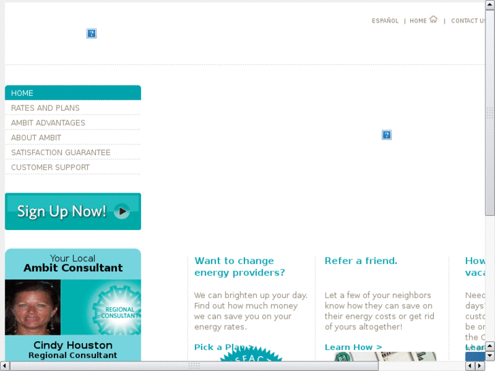Click the horizontal scrollbar left arrow
The width and height of the screenshot is (495, 371).
point(4,366)
